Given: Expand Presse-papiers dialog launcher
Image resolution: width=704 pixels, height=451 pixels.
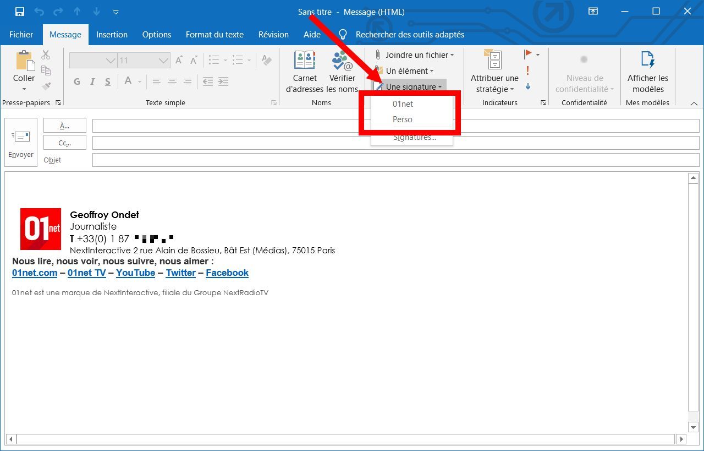Looking at the screenshot, I should pos(58,102).
